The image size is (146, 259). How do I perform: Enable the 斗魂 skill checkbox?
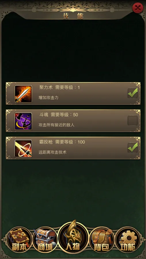pos(132,120)
